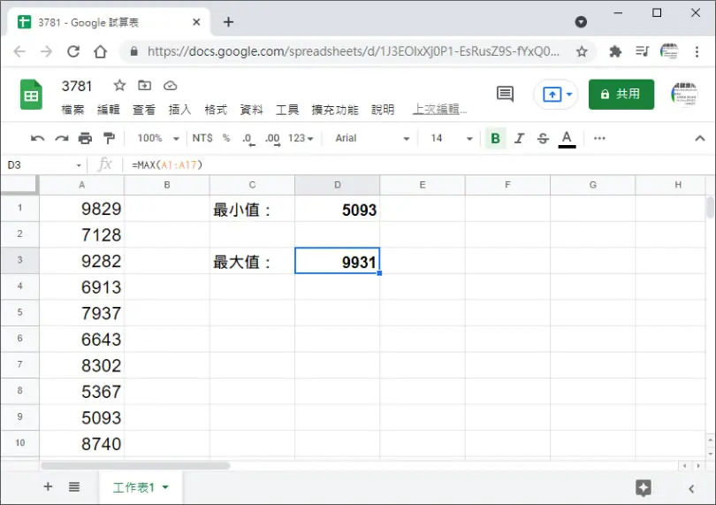Toggle bold formatting button
The height and width of the screenshot is (505, 716).
[x=495, y=138]
